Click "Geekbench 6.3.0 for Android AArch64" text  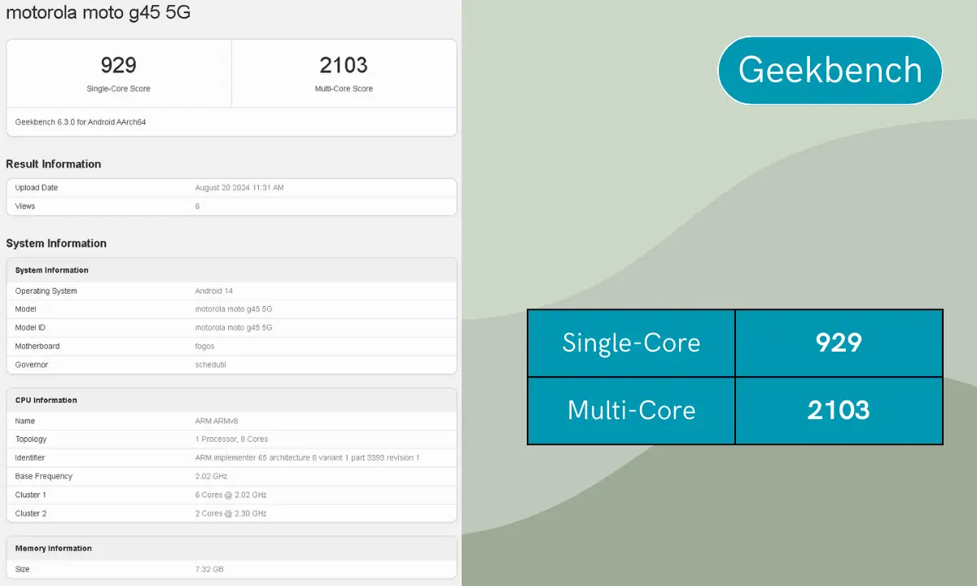point(81,122)
